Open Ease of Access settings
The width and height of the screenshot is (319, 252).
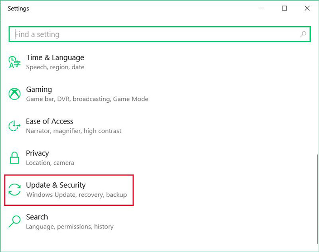point(65,126)
